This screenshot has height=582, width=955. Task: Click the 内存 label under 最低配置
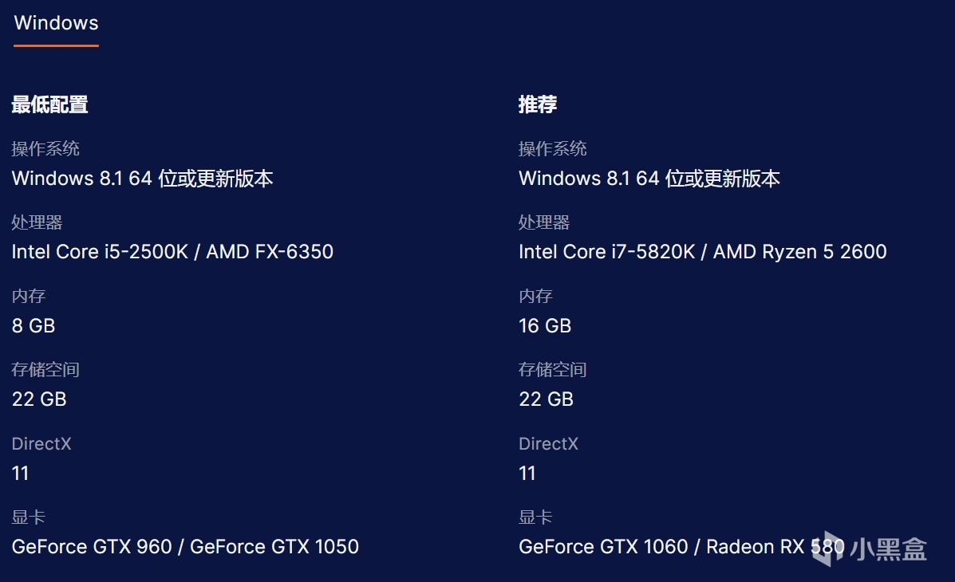29,297
